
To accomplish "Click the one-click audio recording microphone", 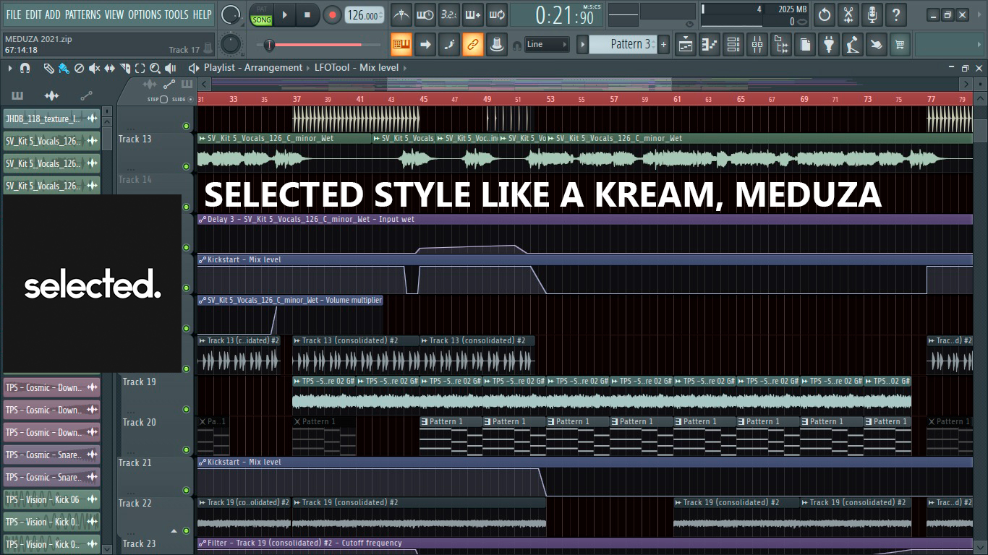I will [872, 14].
